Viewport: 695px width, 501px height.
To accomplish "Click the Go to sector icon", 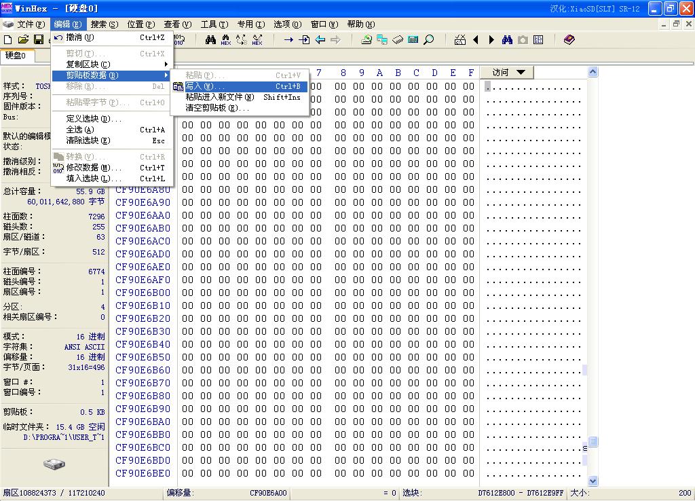I will click(305, 40).
